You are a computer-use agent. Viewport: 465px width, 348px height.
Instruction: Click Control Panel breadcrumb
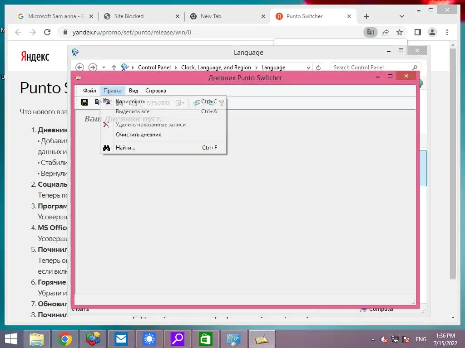(154, 68)
